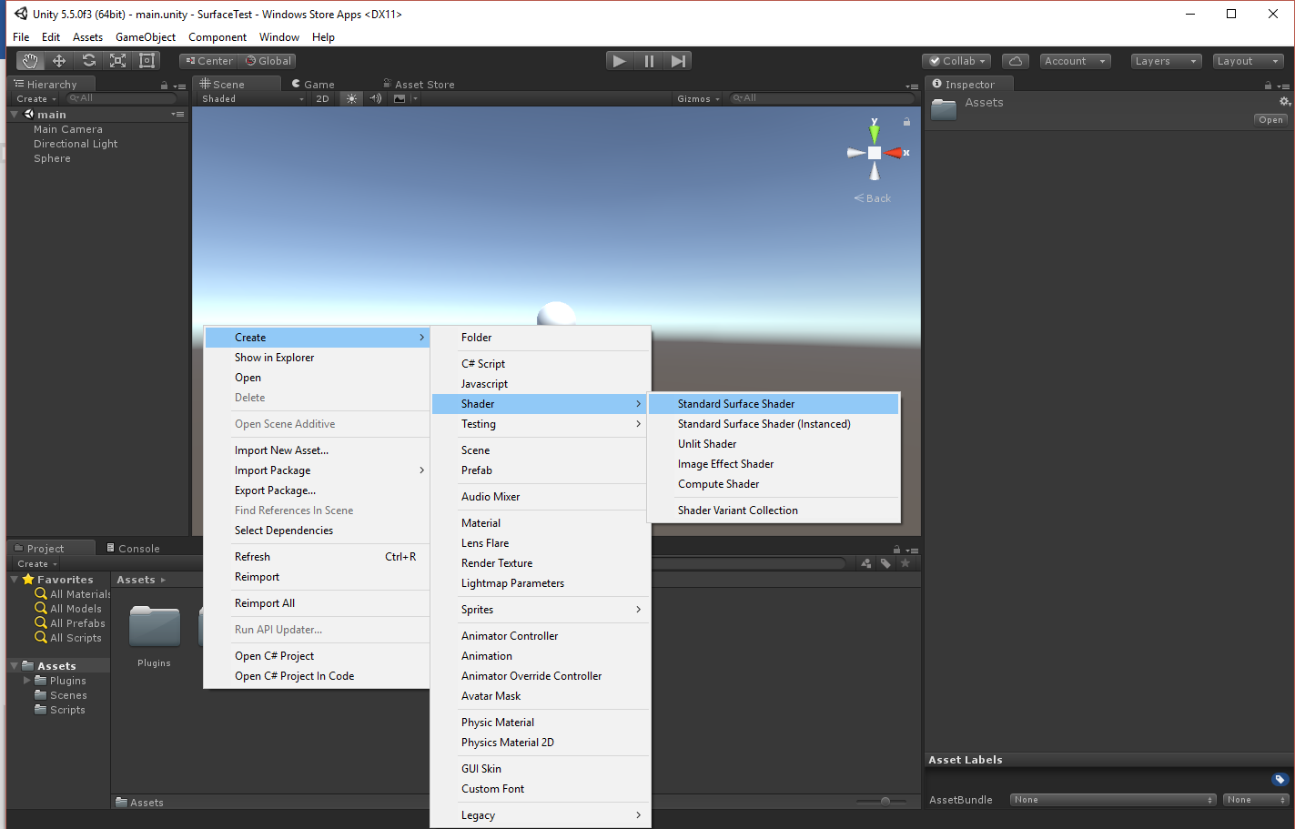Click the Open button in Inspector
Image resolution: width=1295 pixels, height=829 pixels.
(x=1270, y=120)
